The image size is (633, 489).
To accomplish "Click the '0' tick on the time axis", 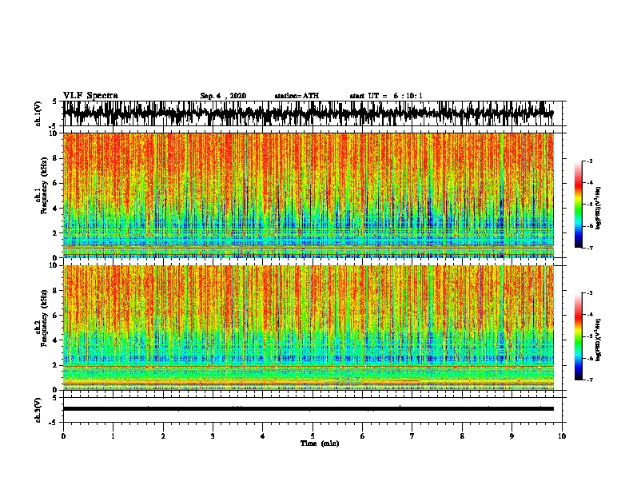I will [63, 436].
